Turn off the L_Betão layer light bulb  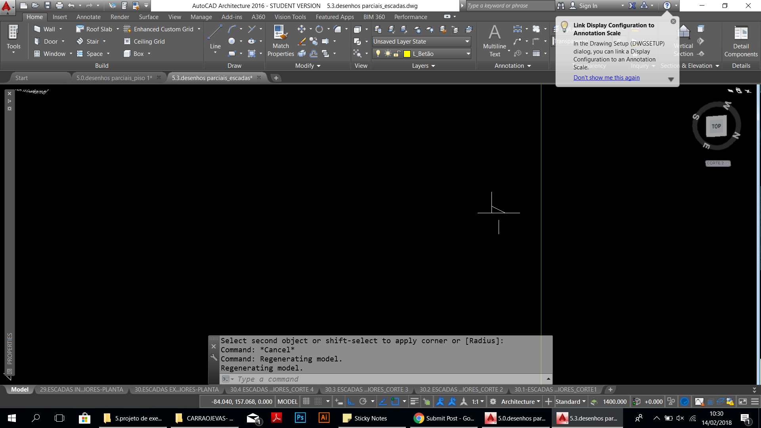click(378, 54)
